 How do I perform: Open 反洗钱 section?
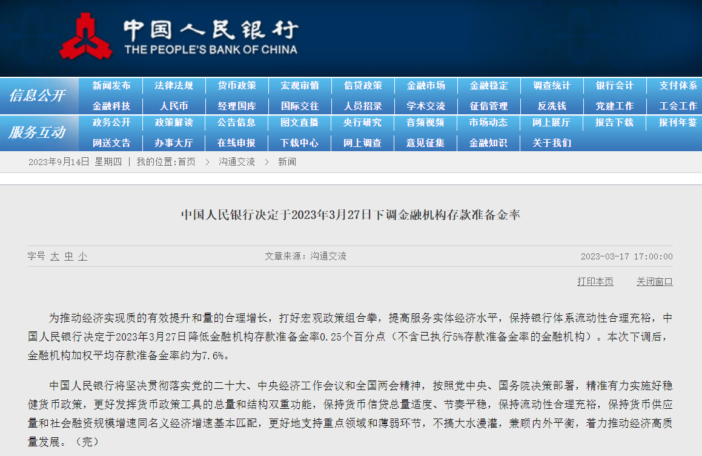coord(552,106)
